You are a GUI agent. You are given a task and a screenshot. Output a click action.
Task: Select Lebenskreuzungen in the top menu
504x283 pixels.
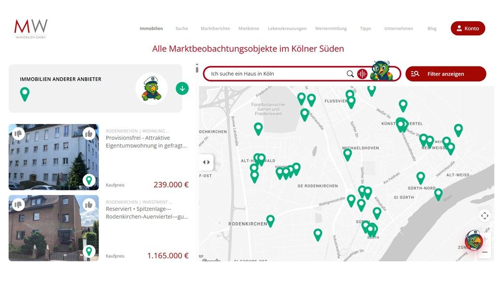(x=287, y=28)
